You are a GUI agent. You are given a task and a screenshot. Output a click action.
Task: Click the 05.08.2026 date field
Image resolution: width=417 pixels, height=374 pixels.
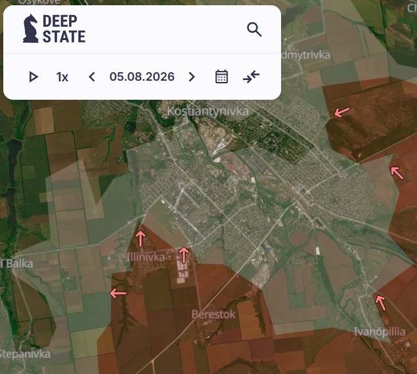coord(142,77)
